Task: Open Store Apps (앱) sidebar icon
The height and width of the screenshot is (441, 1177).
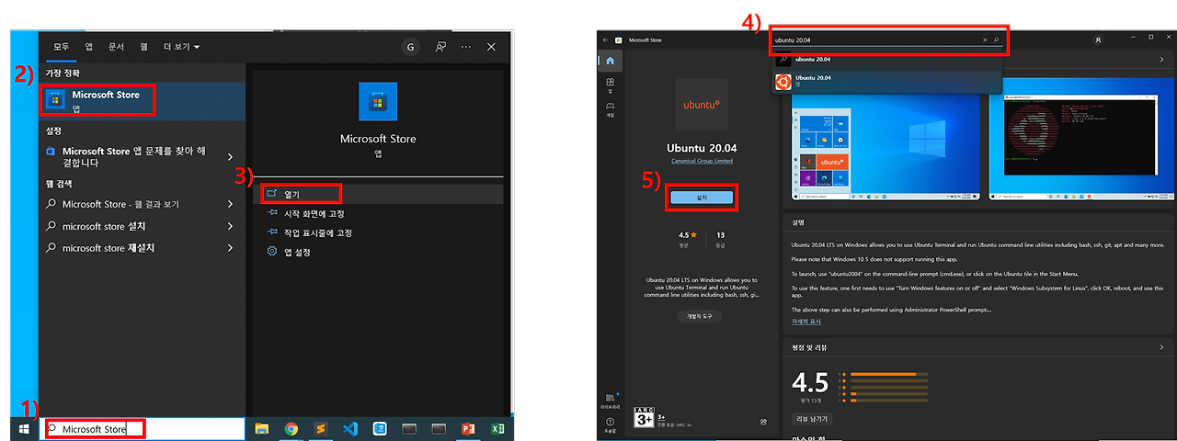Action: (x=610, y=85)
